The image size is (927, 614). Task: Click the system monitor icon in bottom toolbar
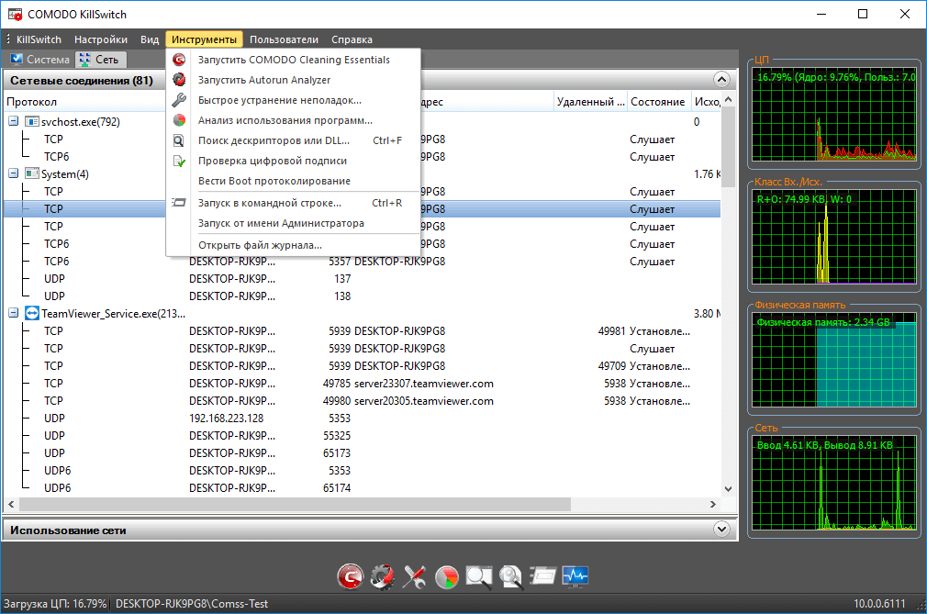coord(575,576)
